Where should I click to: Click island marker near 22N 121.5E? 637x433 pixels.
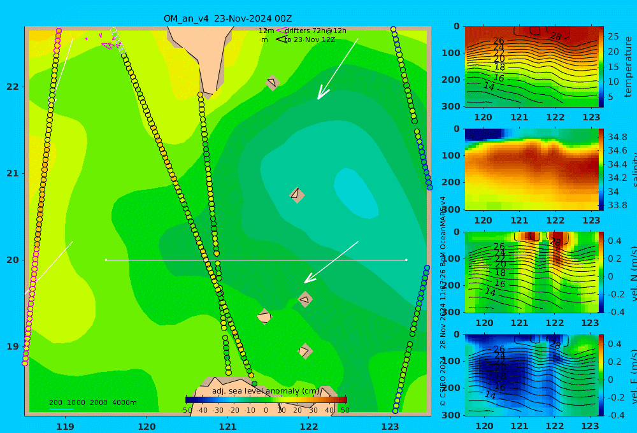tap(273, 82)
